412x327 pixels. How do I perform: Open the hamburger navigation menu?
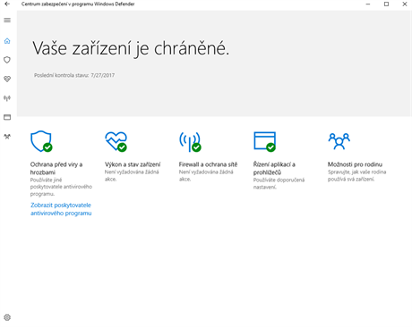(7, 21)
